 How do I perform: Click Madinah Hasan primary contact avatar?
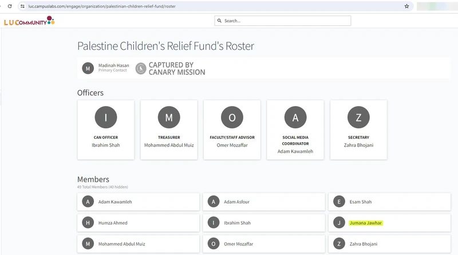pyautogui.click(x=88, y=68)
